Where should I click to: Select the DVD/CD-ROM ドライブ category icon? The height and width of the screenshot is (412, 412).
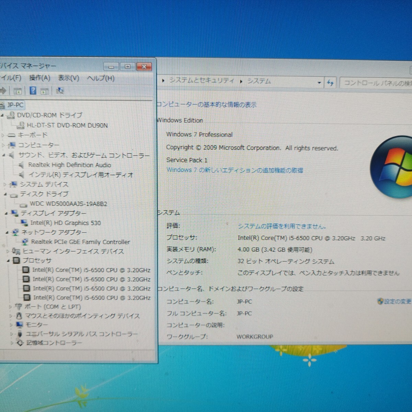11,115
